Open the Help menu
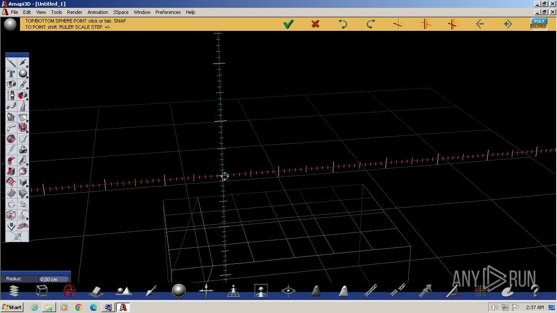The height and width of the screenshot is (313, 557). (x=191, y=12)
